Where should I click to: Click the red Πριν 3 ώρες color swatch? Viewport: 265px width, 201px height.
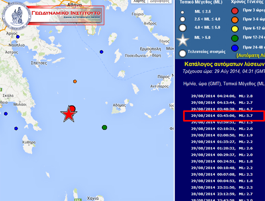coord(235,11)
